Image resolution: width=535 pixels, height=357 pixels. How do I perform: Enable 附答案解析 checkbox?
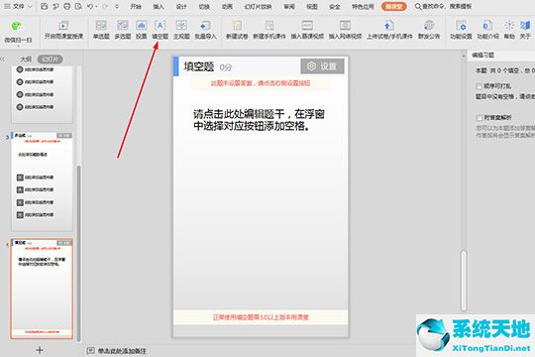point(480,118)
